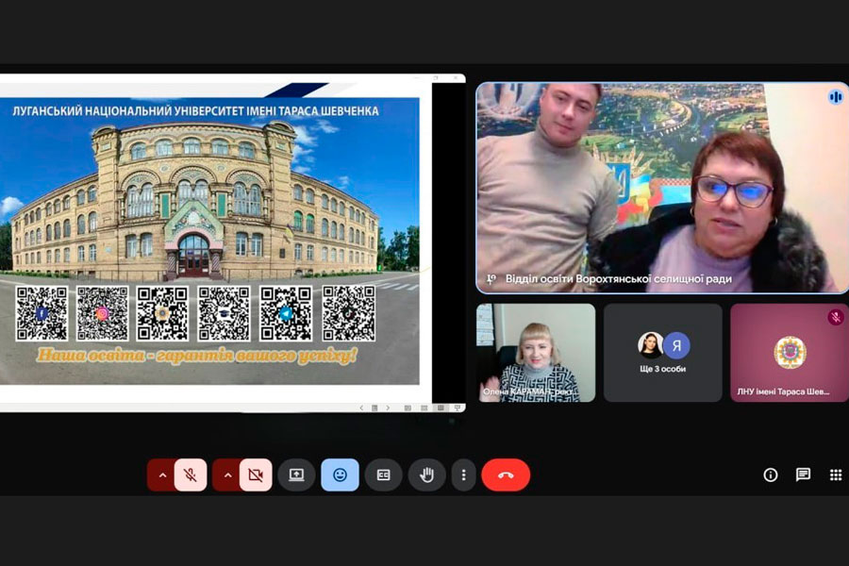Click the pin icon on main speaker tile
Viewport: 849px width, 566px height.
(x=491, y=279)
